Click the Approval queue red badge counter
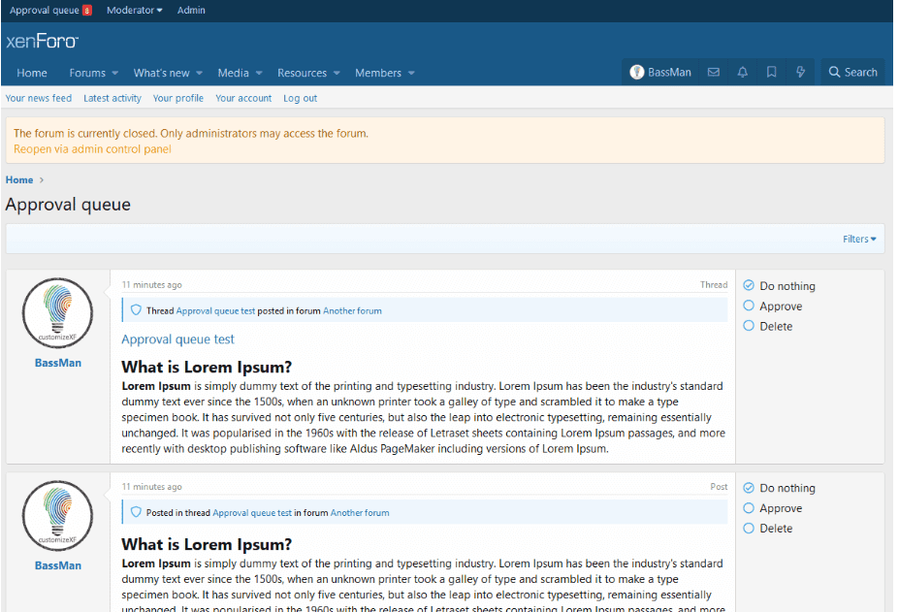This screenshot has height=612, width=899. (x=87, y=11)
